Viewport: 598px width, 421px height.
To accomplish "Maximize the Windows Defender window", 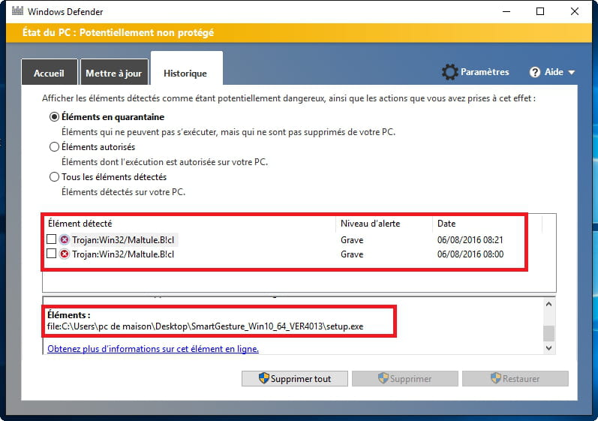I will tap(540, 11).
